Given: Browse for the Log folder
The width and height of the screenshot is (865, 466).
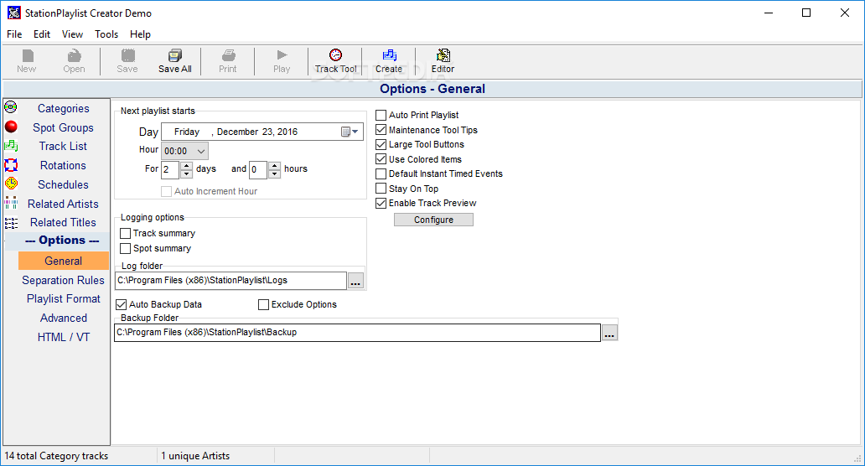Looking at the screenshot, I should 355,281.
